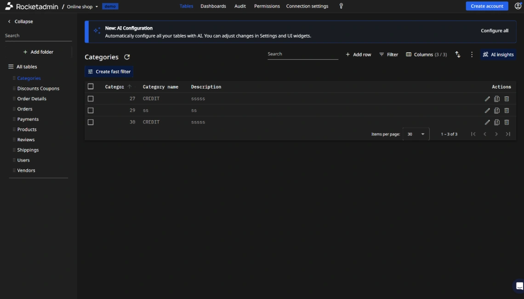Refresh the Categories table
The height and width of the screenshot is (299, 524).
127,57
